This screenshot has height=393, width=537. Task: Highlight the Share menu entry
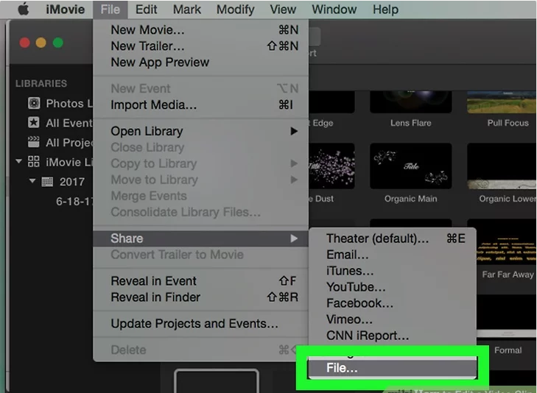(x=200, y=238)
